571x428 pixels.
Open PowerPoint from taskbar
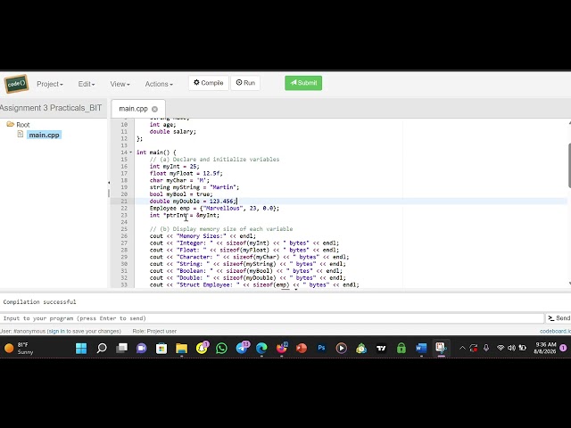(302, 349)
